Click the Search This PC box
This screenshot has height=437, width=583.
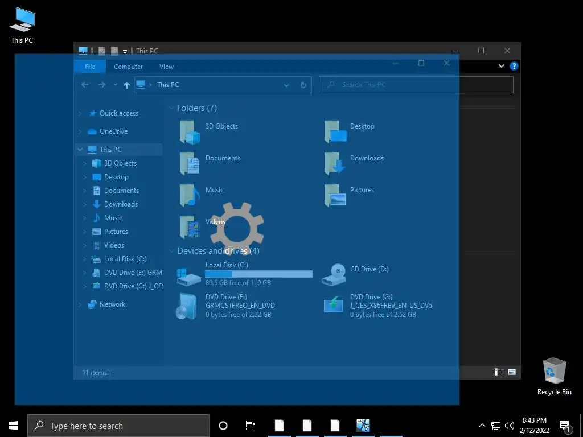416,85
